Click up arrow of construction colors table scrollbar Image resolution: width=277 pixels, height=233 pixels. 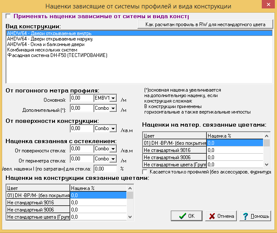point(130,188)
